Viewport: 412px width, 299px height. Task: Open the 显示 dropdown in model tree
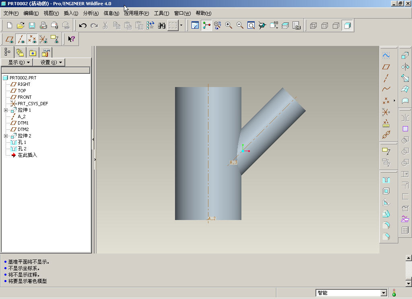19,62
